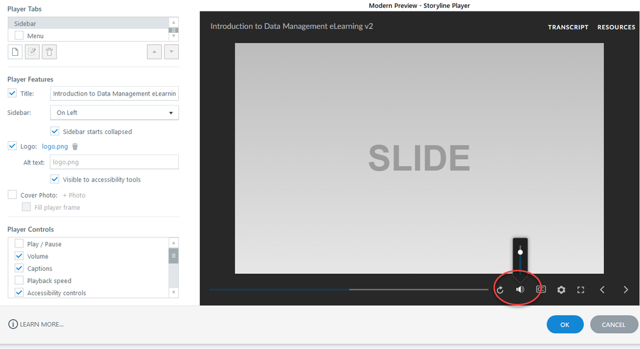Click Player Controls list scroll-up arrow
The height and width of the screenshot is (349, 640).
(174, 243)
